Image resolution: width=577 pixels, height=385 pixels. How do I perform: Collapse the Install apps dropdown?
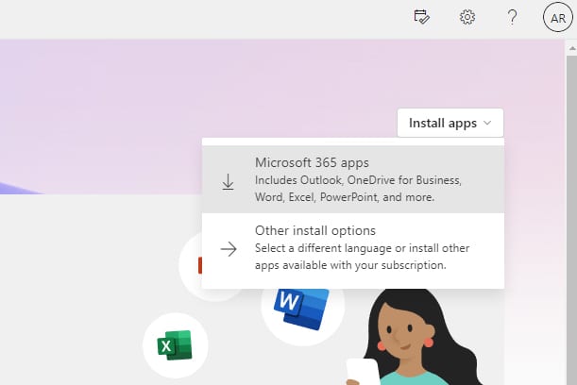click(x=450, y=123)
